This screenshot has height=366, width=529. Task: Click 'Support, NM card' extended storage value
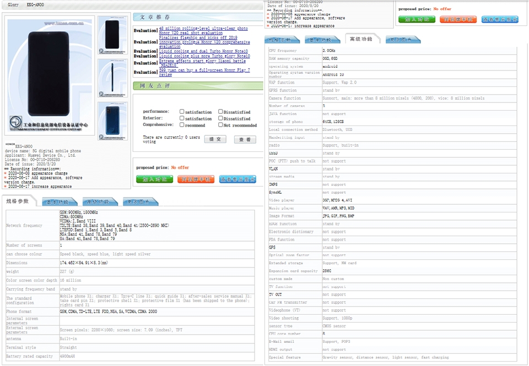click(x=339, y=263)
